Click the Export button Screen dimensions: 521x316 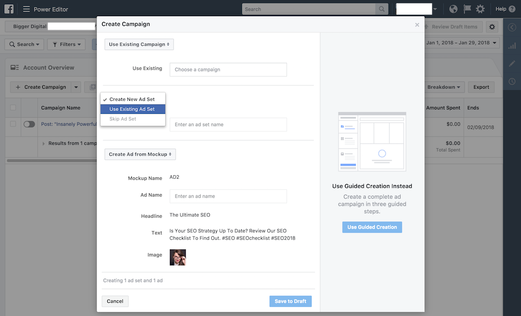[481, 87]
